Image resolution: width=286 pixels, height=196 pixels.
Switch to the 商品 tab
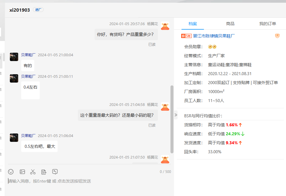click(x=230, y=24)
